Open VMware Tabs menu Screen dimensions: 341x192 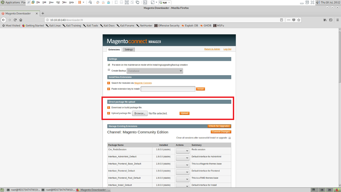(64, 2)
